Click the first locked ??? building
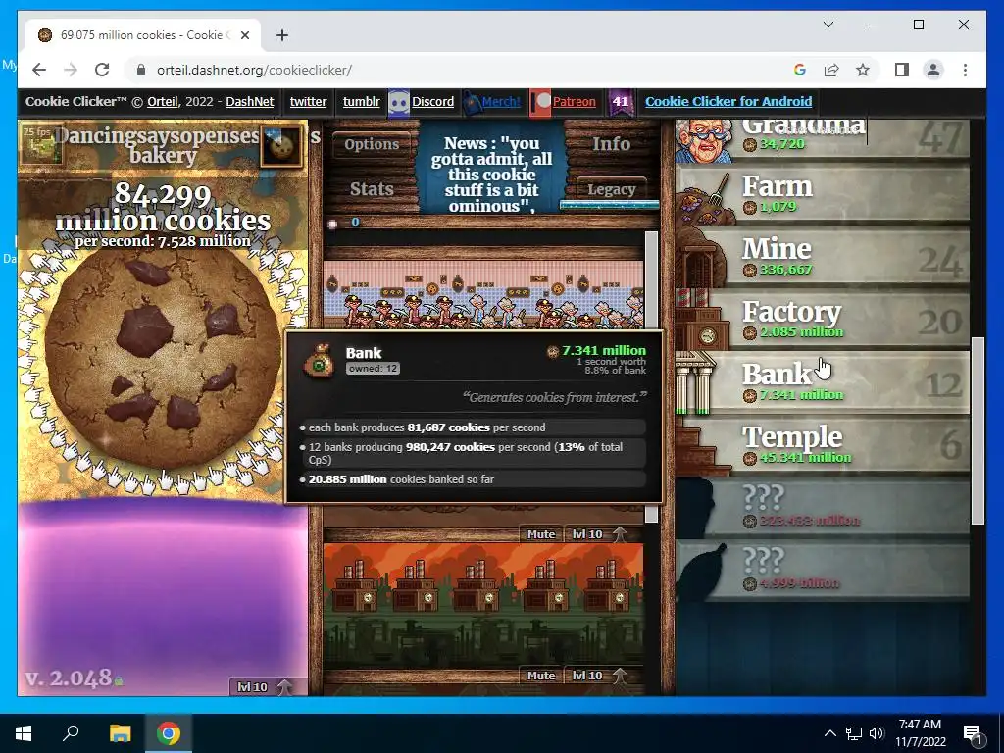Viewport: 1004px width, 753px height. pos(823,509)
